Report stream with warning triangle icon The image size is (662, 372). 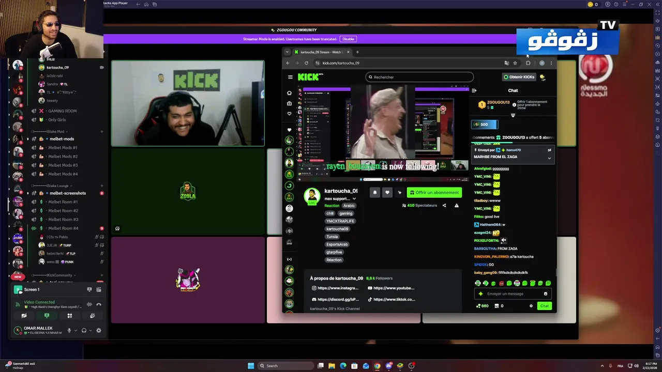[456, 206]
